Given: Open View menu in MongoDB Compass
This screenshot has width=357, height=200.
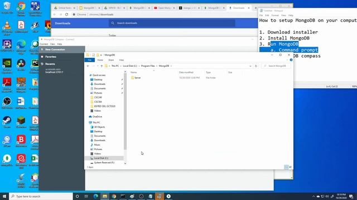Looking at the screenshot, I should click(x=52, y=44).
